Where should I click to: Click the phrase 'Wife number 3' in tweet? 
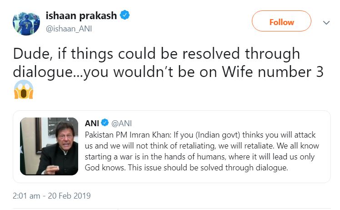click(273, 72)
